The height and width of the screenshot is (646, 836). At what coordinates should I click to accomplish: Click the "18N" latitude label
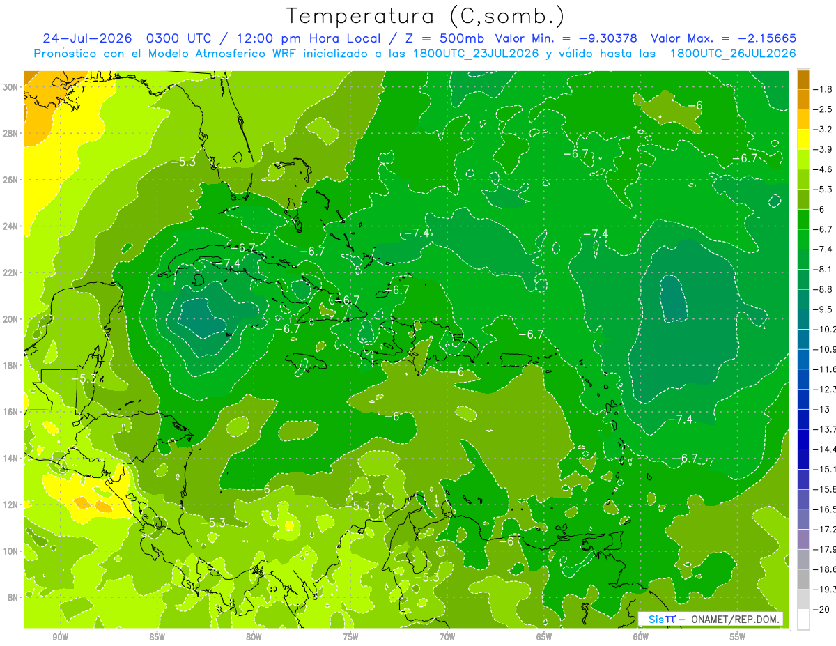coord(11,365)
